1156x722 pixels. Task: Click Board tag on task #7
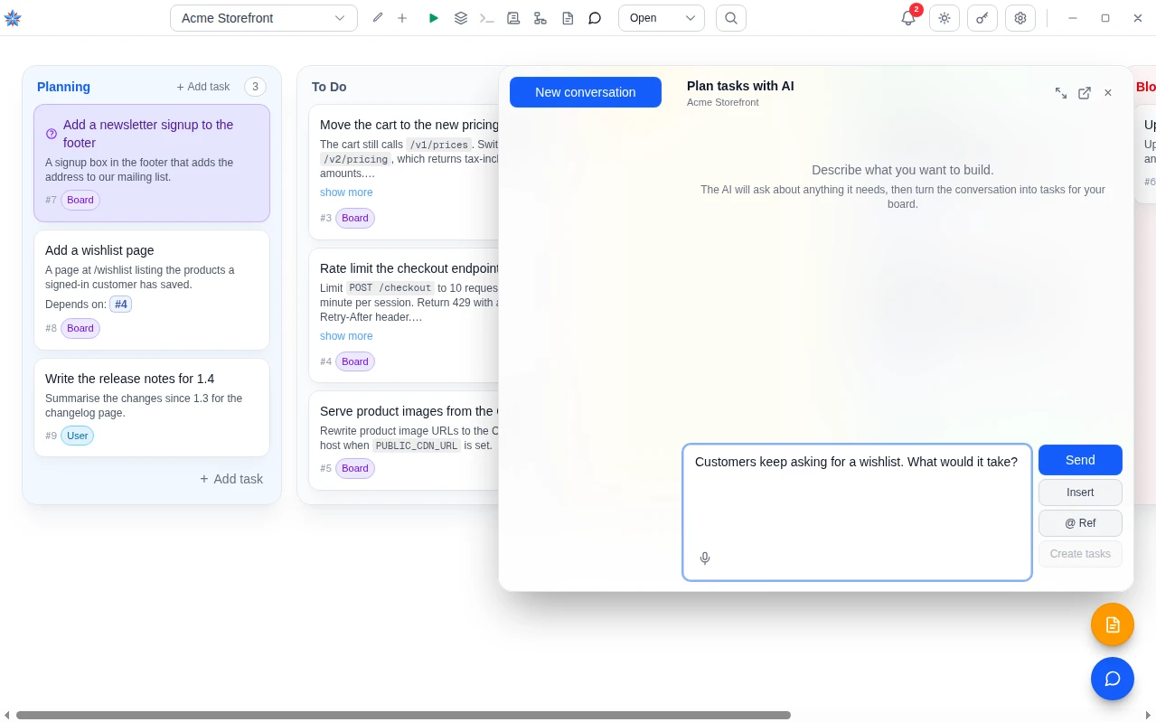pyautogui.click(x=80, y=200)
